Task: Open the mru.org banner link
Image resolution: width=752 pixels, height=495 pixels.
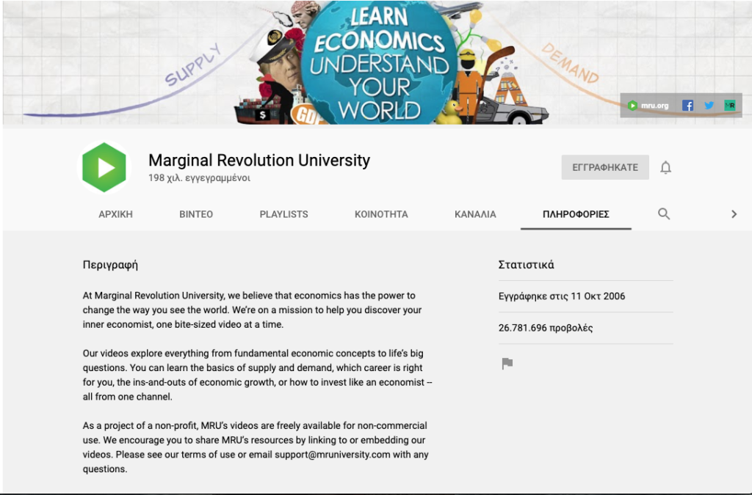Action: pos(648,106)
